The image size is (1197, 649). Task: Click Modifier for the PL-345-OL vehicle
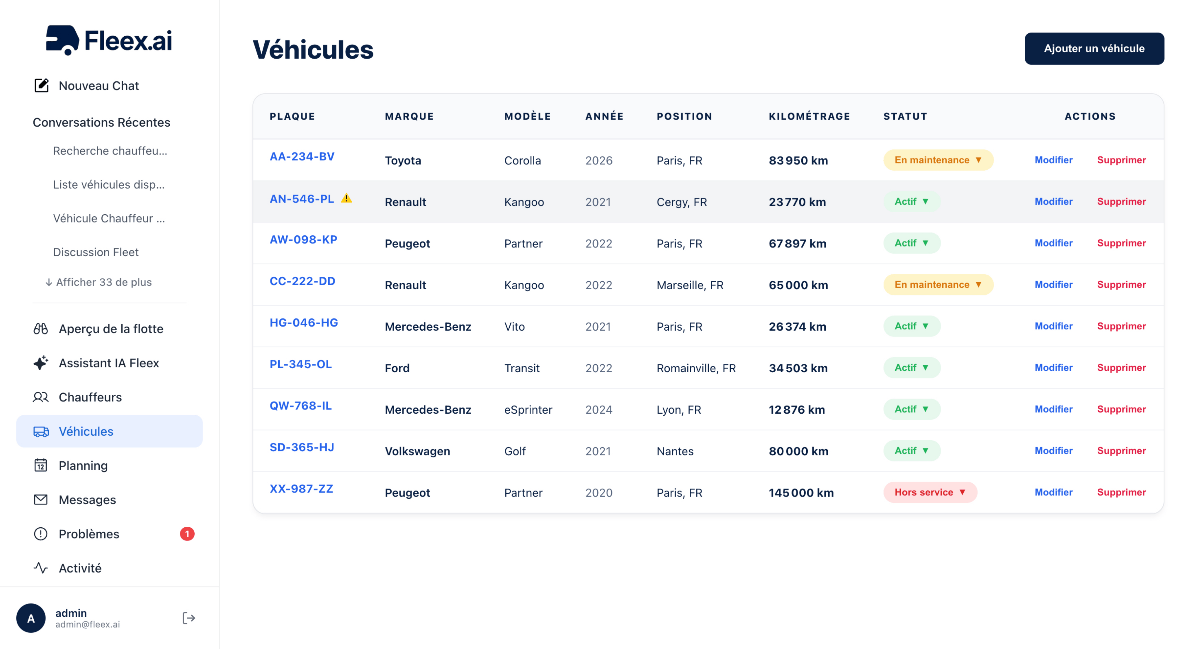tap(1053, 367)
